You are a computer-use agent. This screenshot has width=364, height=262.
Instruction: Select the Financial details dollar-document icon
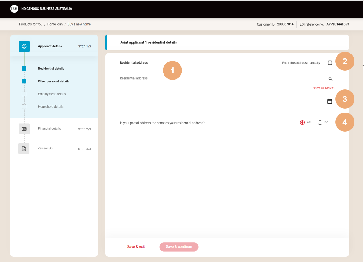click(x=24, y=129)
